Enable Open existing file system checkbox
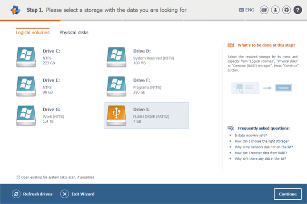The width and height of the screenshot is (307, 204). click(19, 177)
